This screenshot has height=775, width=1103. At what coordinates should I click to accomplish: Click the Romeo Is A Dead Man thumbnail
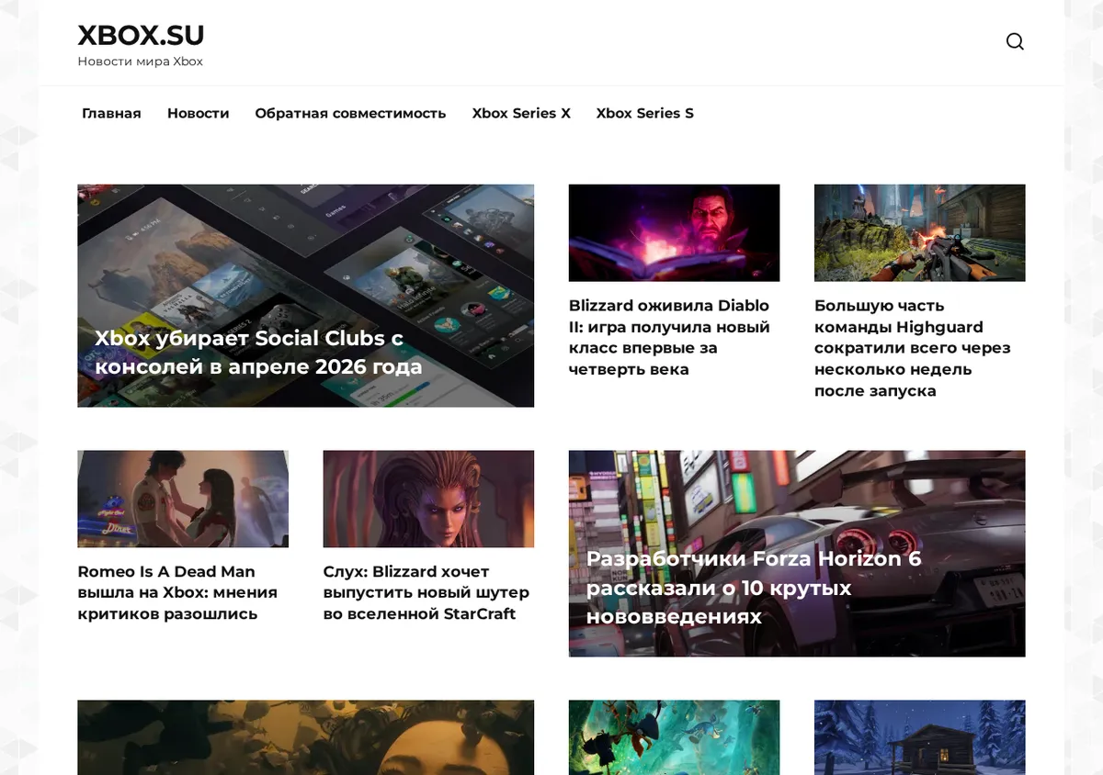click(x=183, y=499)
